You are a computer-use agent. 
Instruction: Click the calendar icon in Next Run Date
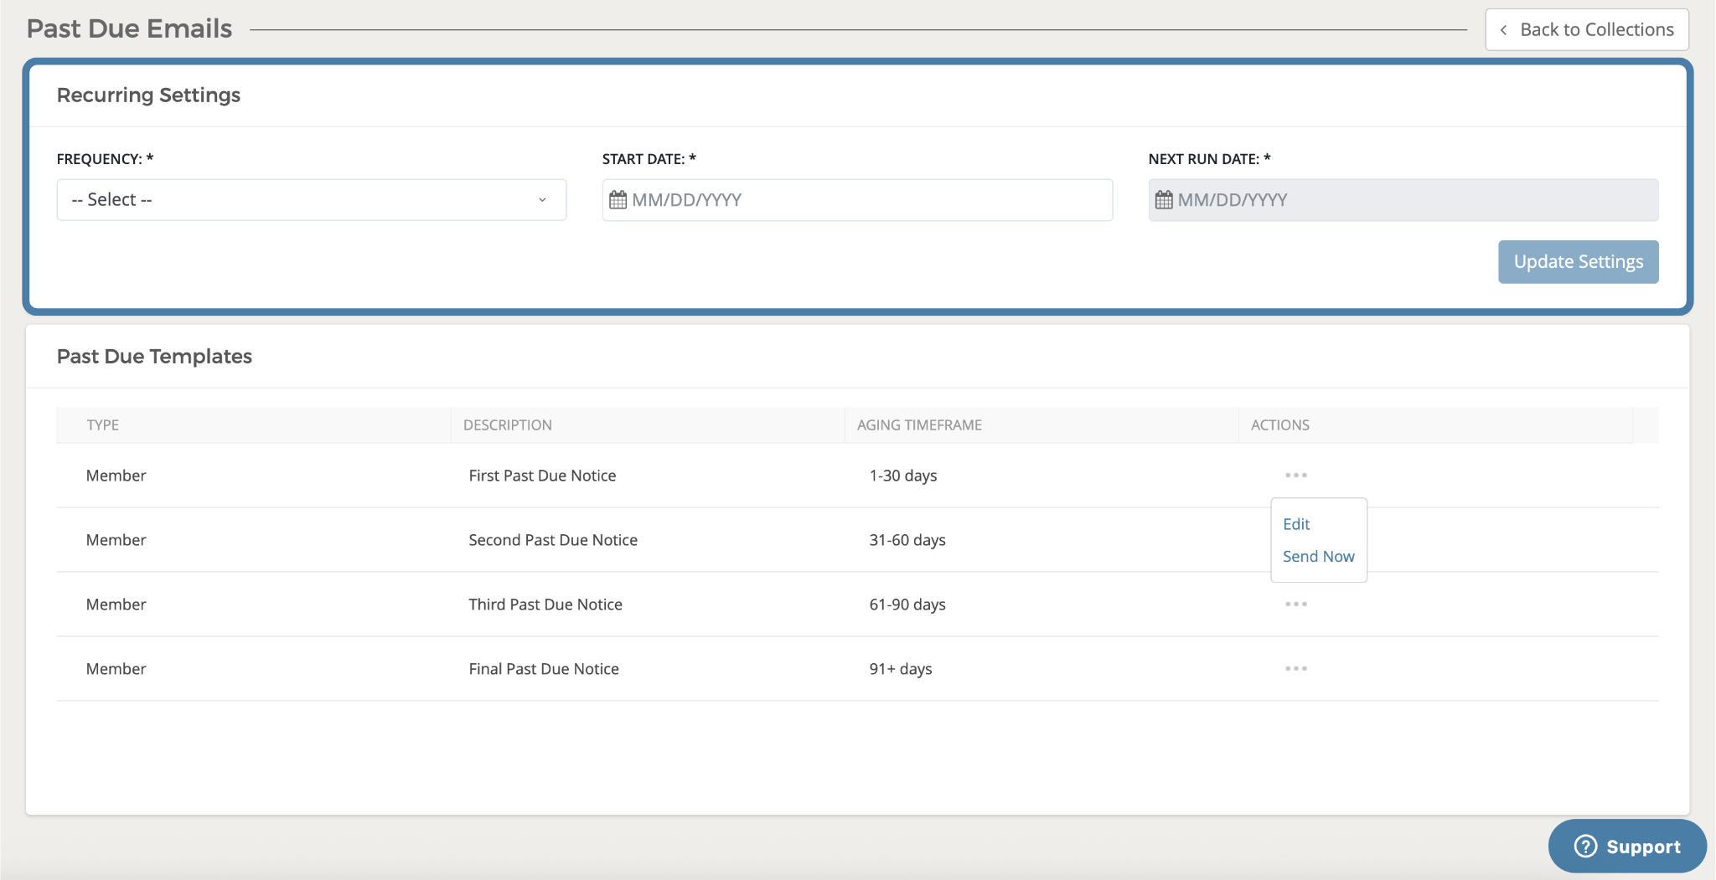click(1164, 200)
